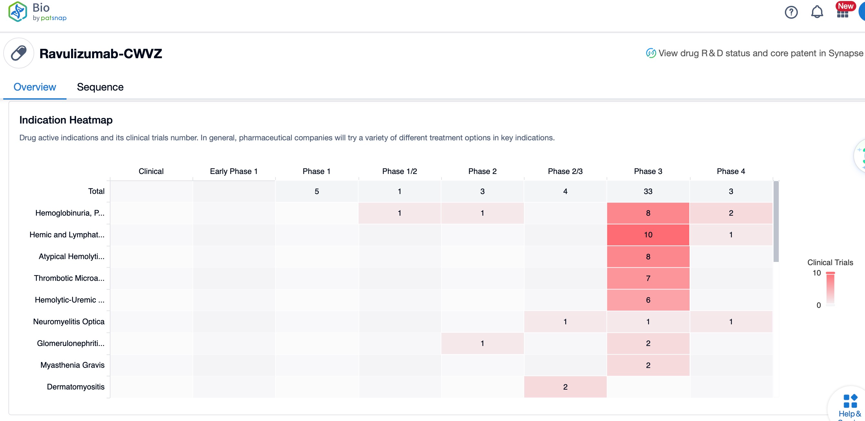Click the Bio by Patsnap app icon

[18, 12]
